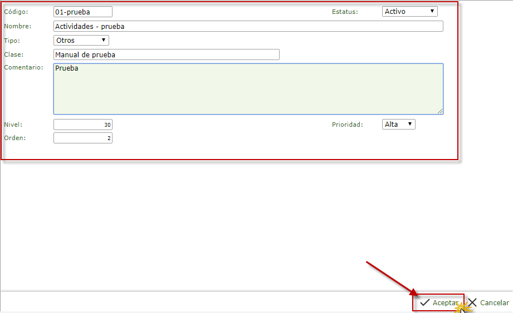The height and width of the screenshot is (313, 513).
Task: Click the Código label
Action: 16,12
